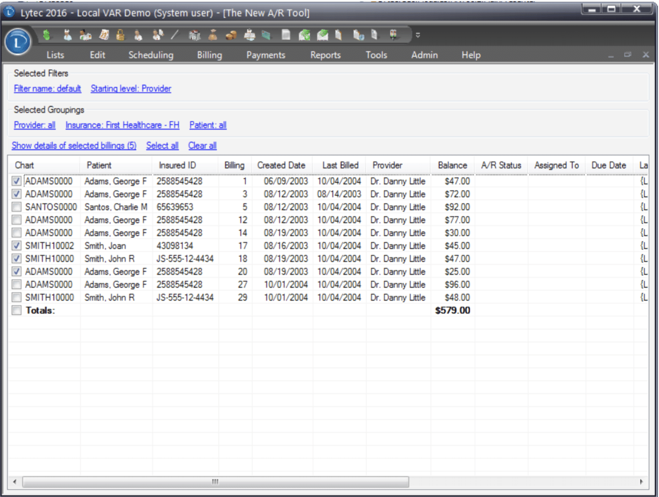
Task: Click the Created Date column header
Action: coord(281,166)
